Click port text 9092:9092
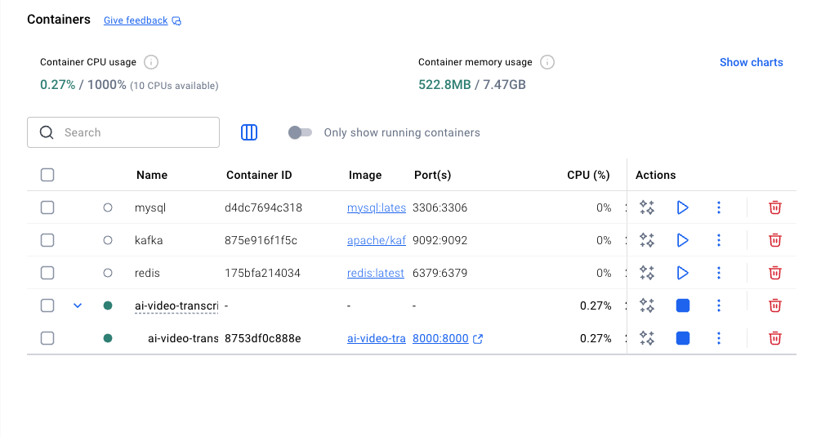This screenshot has width=821, height=437. [440, 240]
